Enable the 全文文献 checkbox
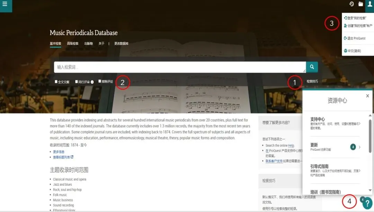This screenshot has width=374, height=212. 56,81
